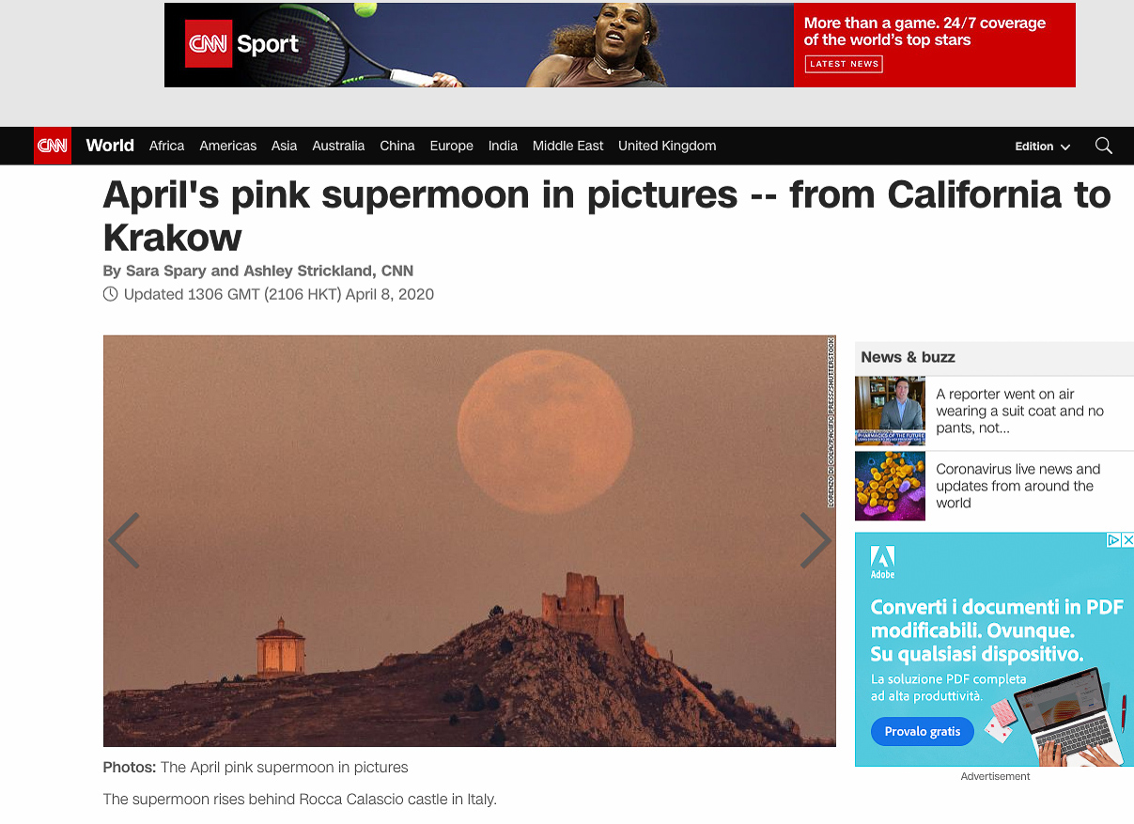Show next gallery photo with right arrow
The image size is (1134, 824).
815,540
